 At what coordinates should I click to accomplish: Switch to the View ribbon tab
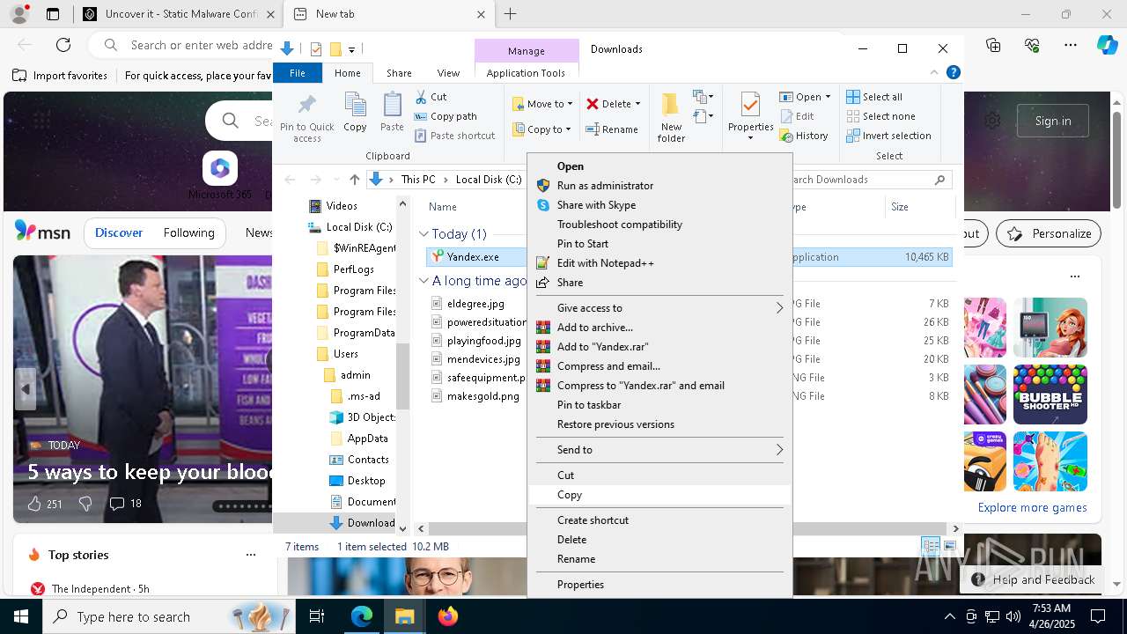pos(448,73)
